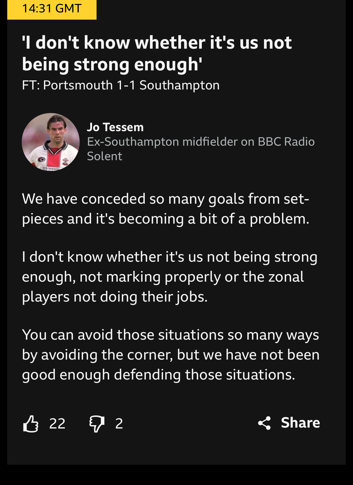Viewport: 353px width, 485px height.
Task: Click the word Portsmouth in the score line
Action: click(78, 86)
